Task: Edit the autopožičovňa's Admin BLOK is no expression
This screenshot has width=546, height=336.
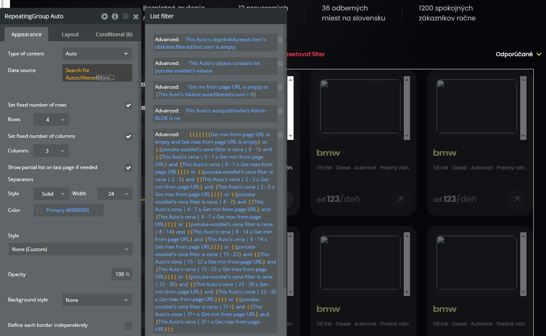Action: pyautogui.click(x=215, y=114)
